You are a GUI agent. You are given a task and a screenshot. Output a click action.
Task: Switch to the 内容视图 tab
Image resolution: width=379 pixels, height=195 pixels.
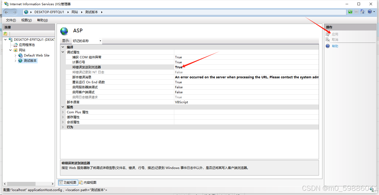coord(89,182)
